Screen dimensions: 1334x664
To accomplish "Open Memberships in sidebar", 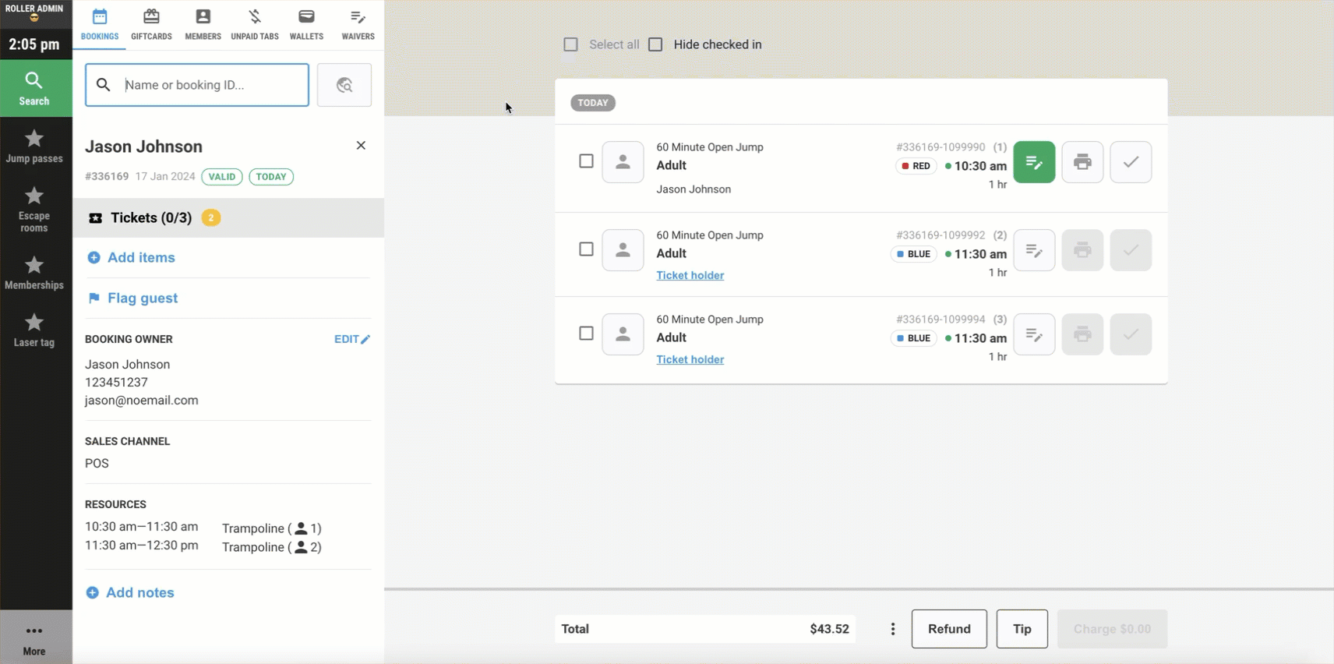I will (x=35, y=273).
